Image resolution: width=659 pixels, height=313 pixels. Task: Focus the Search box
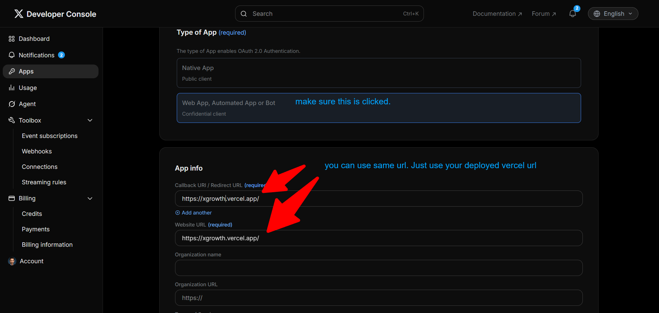tap(329, 14)
